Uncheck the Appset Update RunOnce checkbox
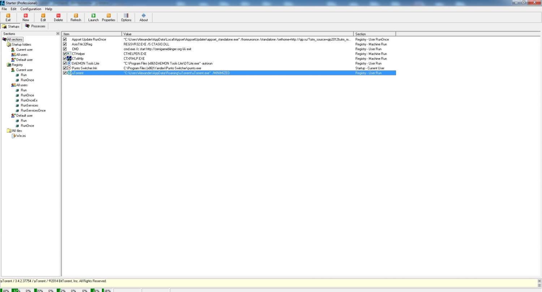 point(65,39)
